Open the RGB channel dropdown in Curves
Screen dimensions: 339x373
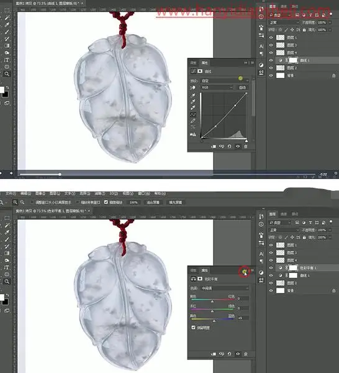(x=217, y=87)
